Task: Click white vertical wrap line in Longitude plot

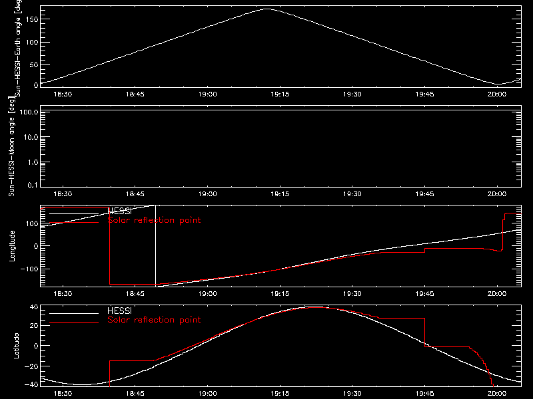Action: tap(156, 246)
